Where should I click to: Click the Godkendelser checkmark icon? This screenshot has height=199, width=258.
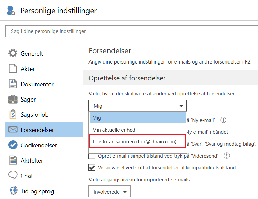13,145
